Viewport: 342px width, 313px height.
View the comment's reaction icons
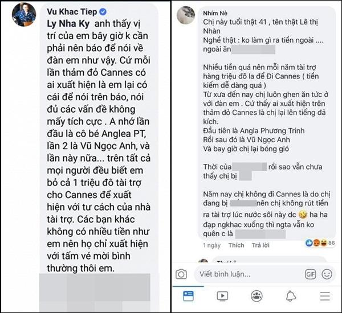coord(315,242)
